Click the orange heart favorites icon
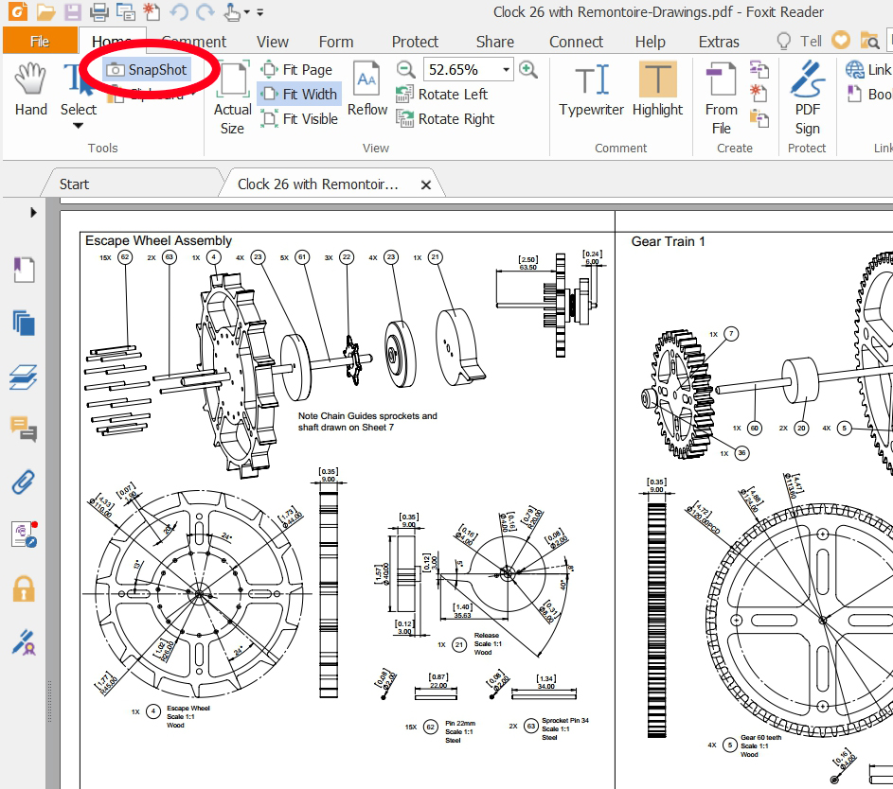This screenshot has height=789, width=893. [841, 41]
